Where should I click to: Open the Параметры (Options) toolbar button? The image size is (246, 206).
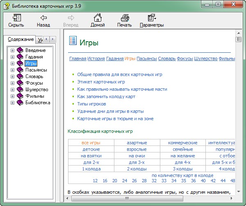coord(151,18)
